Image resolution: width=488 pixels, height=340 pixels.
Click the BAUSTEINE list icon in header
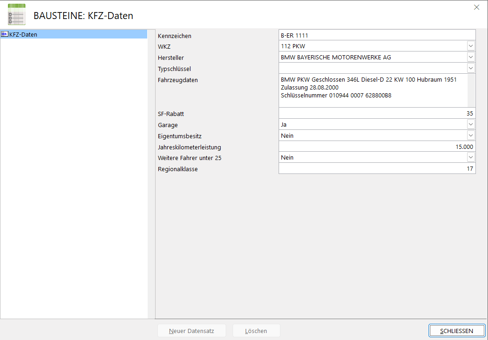17,14
